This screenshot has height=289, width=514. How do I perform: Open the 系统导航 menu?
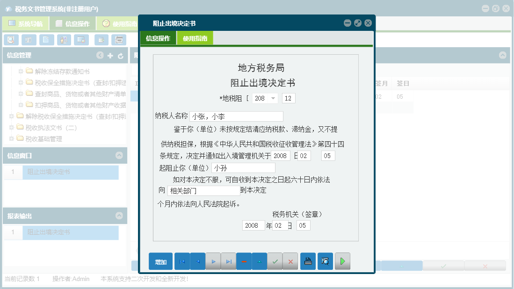pos(25,23)
